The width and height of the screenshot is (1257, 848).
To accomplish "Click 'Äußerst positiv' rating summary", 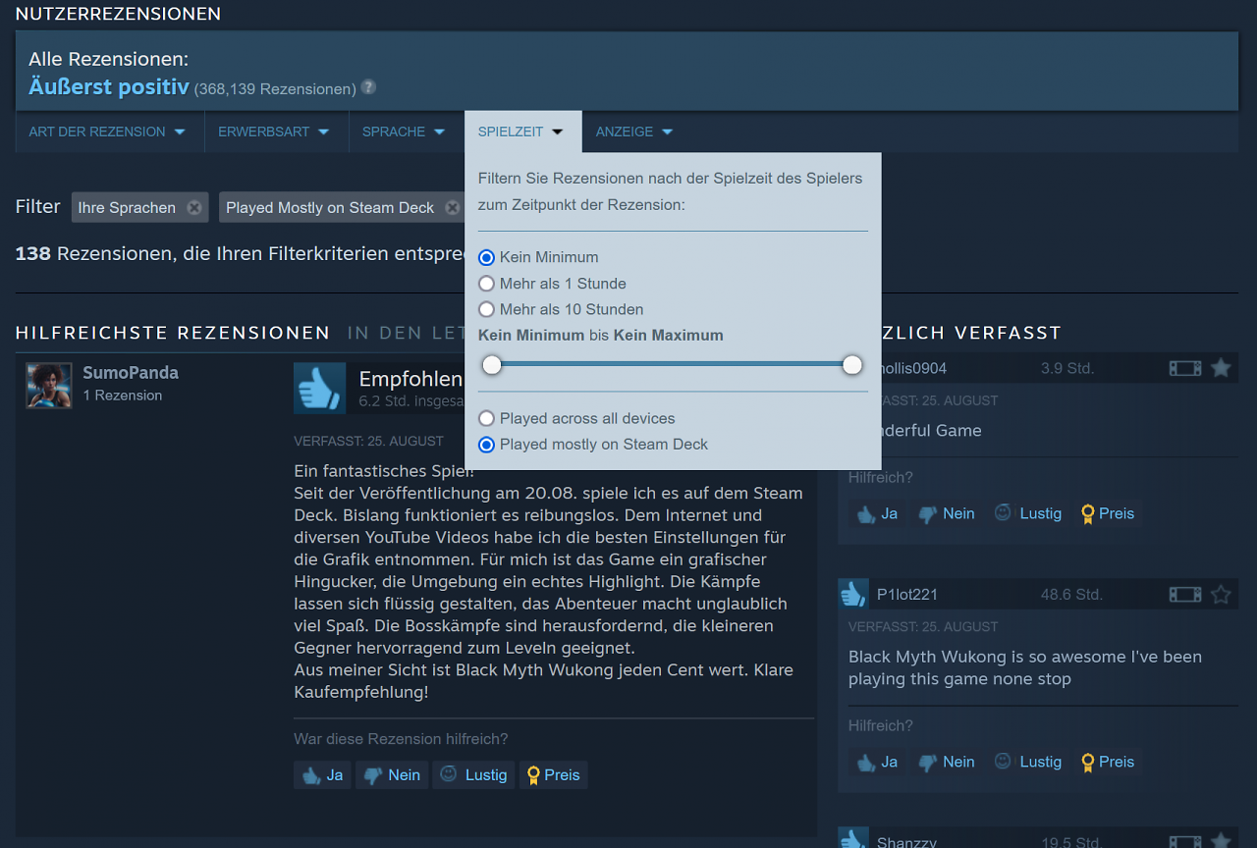I will tap(108, 86).
